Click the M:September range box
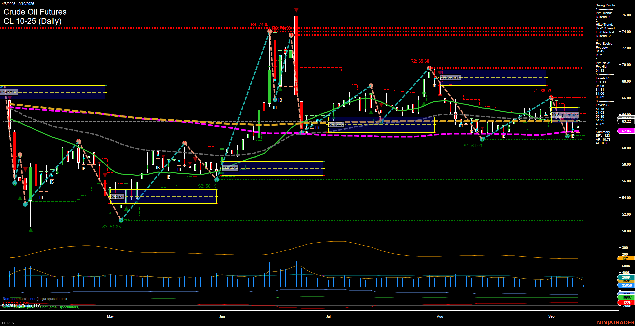The height and width of the screenshot is (326, 635). (564, 115)
